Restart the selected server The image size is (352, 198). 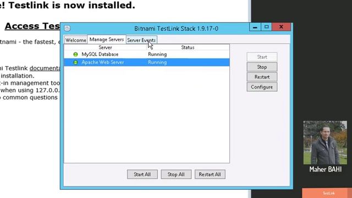pyautogui.click(x=262, y=77)
